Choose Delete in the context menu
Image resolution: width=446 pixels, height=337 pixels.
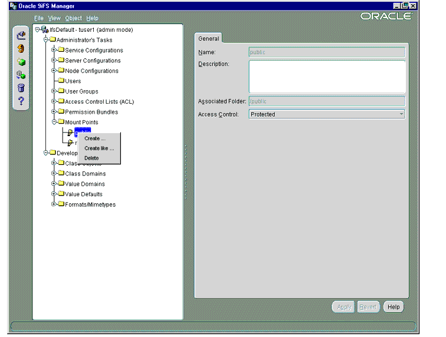tap(91, 158)
